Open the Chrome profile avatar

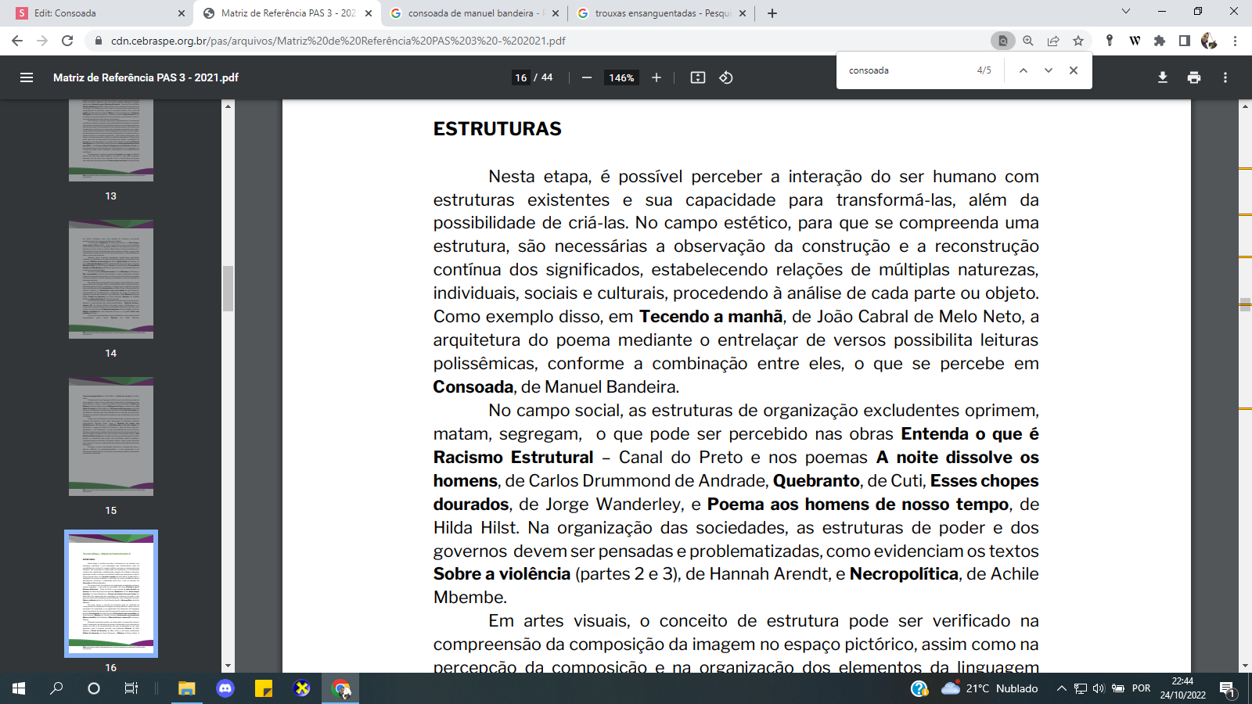coord(1209,41)
